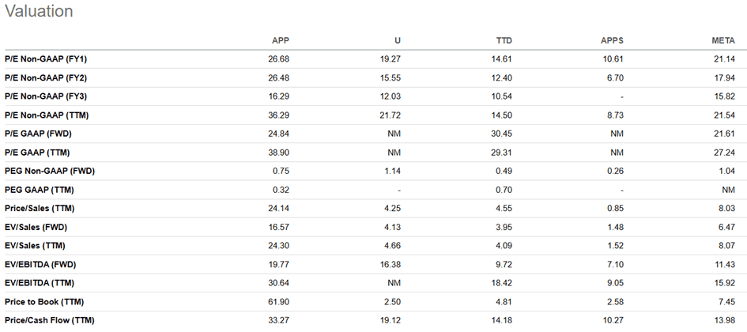
Task: Click the P/E Non-GAAP (FY2) row label
Action: (47, 78)
